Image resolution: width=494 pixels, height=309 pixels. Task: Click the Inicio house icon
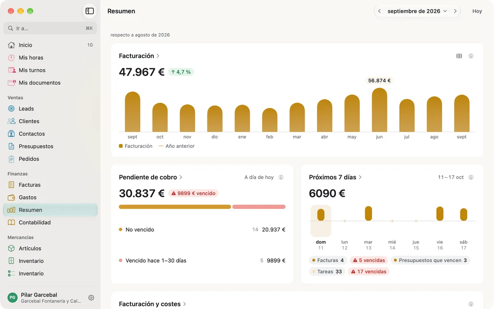(12, 45)
